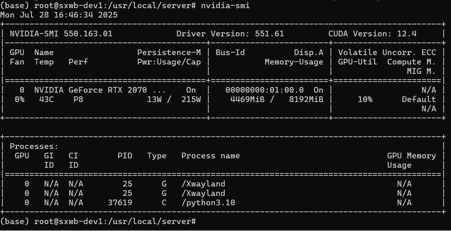Click the Bus-Id 00000000:01:00.0 value
The height and width of the screenshot is (231, 451).
[x=265, y=90]
